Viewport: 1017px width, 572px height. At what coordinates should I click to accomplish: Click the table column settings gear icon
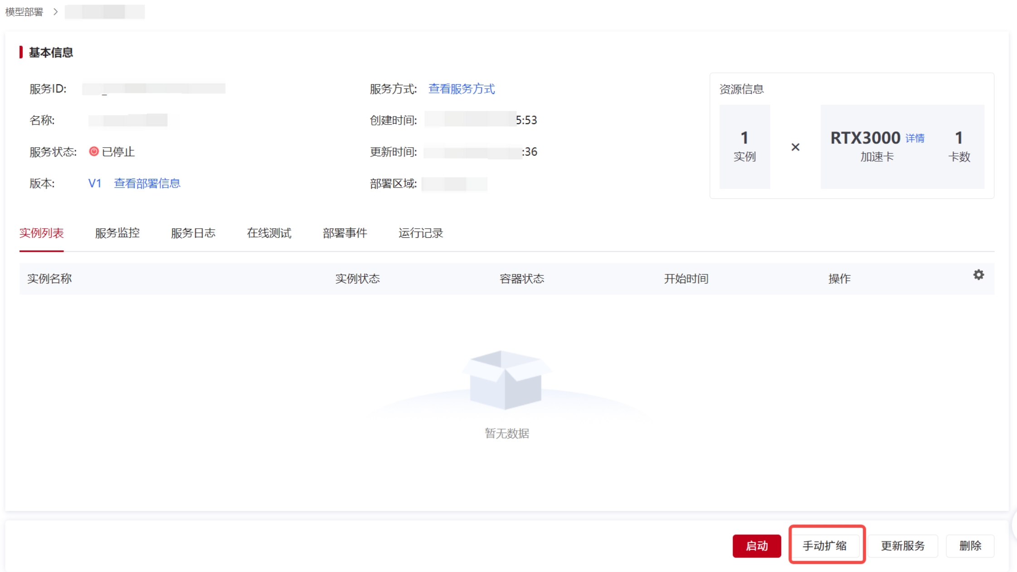[978, 275]
